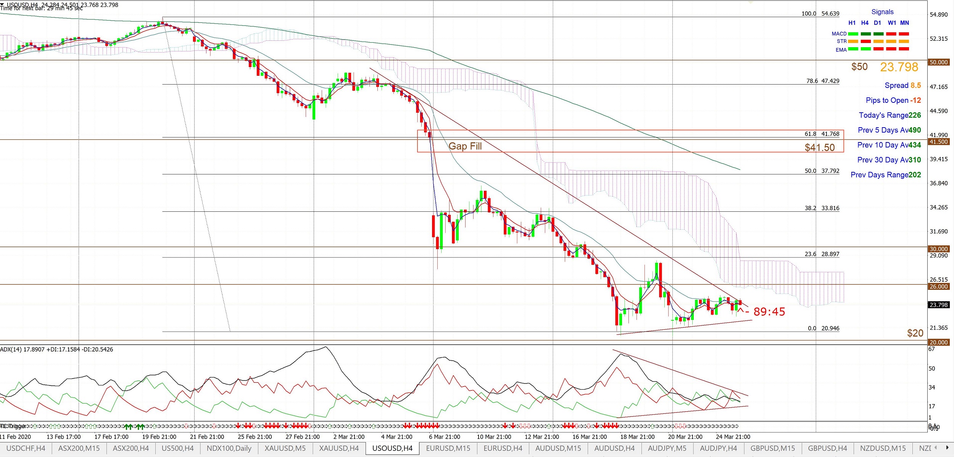Click the $20 chart label

pos(915,333)
